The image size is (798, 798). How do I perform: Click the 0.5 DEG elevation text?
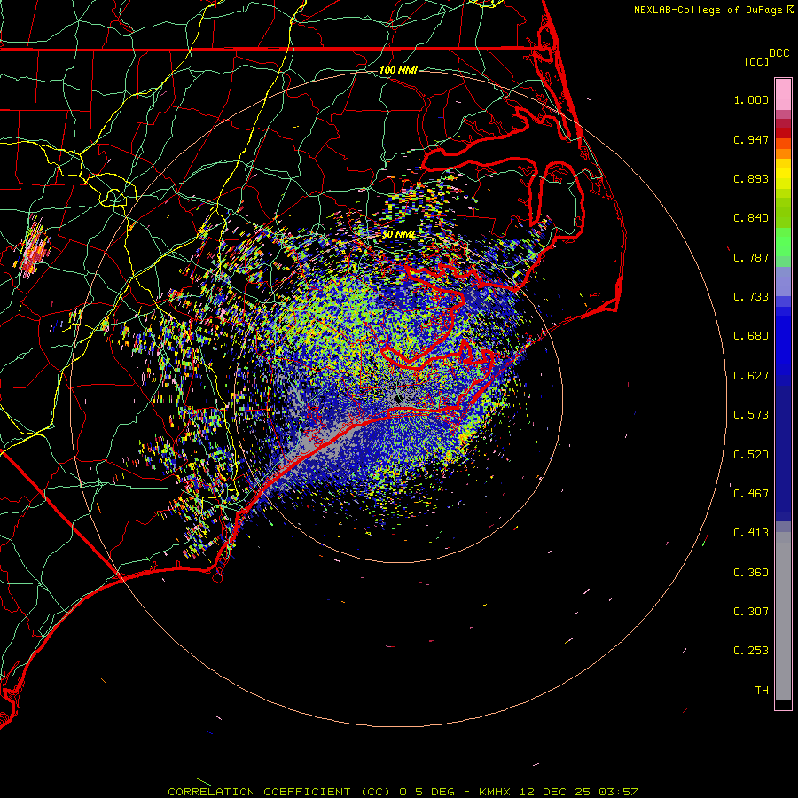(426, 792)
